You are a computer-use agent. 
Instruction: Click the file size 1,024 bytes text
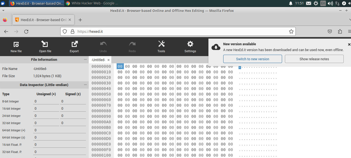[x=47, y=76]
